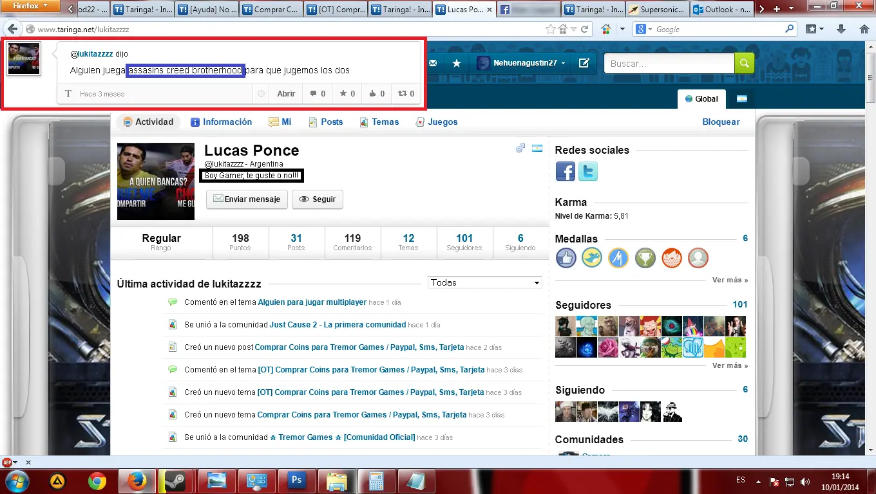Click the Argentina flag filter tab
Screen dimensions: 876x494
tap(741, 99)
